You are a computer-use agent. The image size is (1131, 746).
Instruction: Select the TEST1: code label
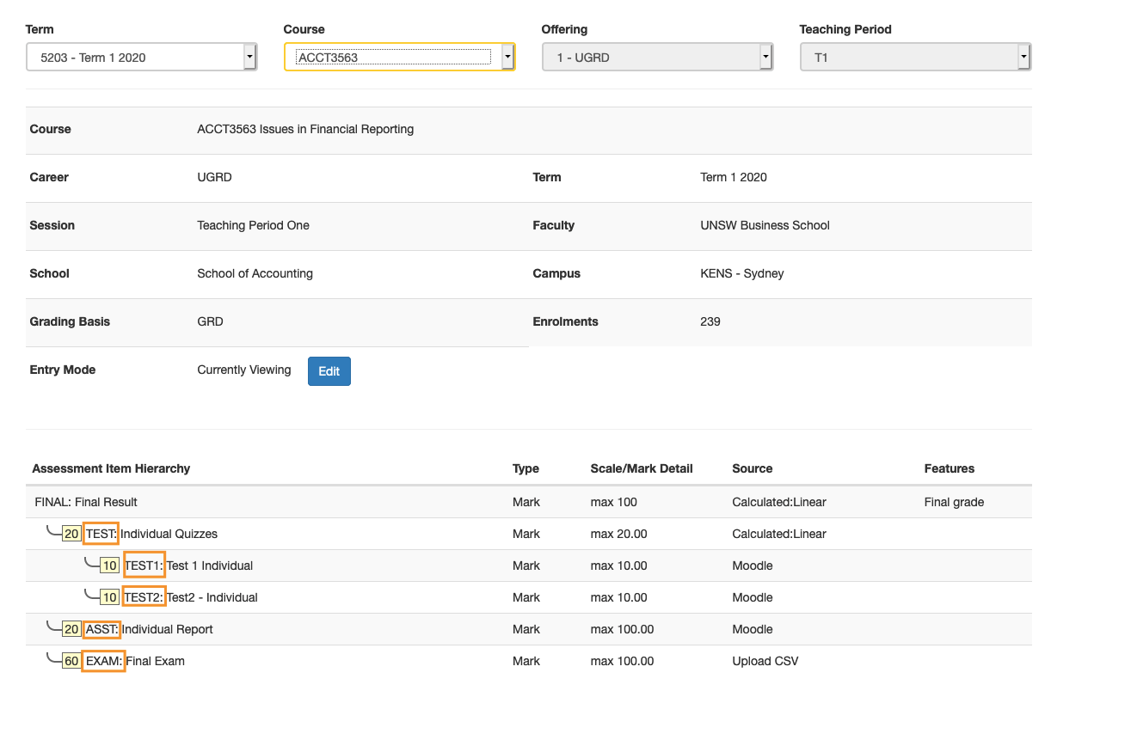[x=144, y=566]
